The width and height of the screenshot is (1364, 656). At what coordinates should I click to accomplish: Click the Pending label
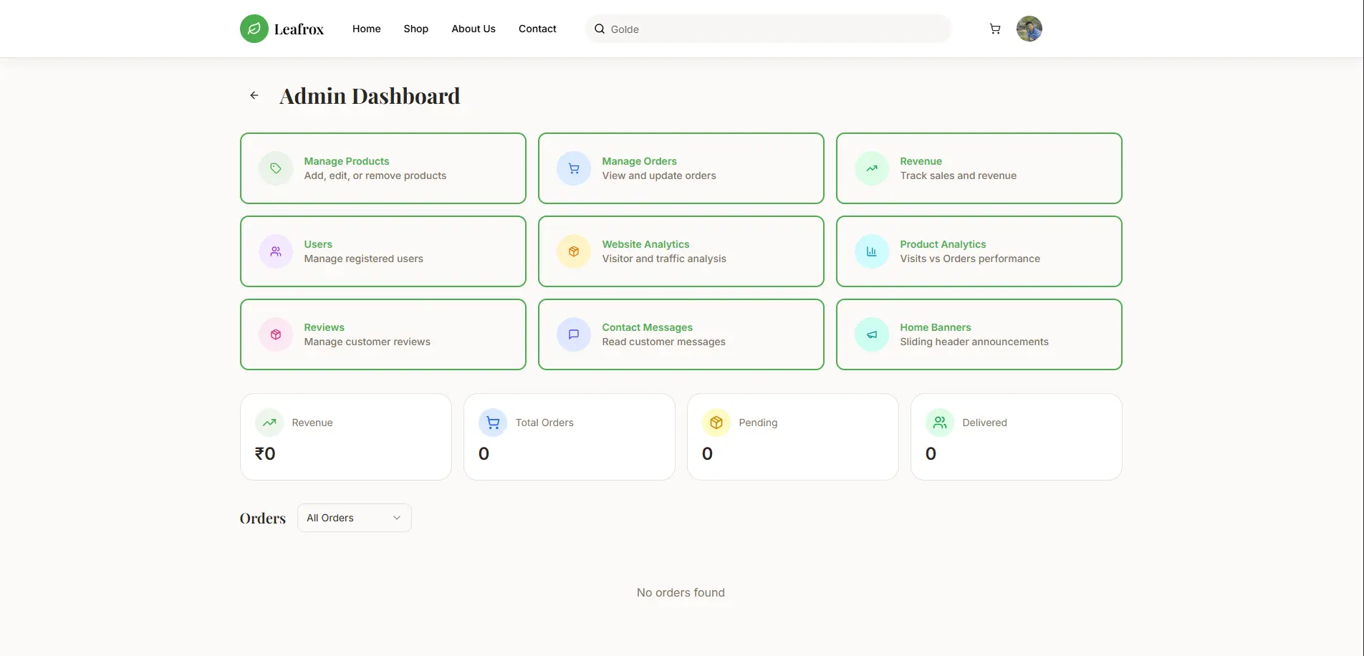pyautogui.click(x=758, y=423)
